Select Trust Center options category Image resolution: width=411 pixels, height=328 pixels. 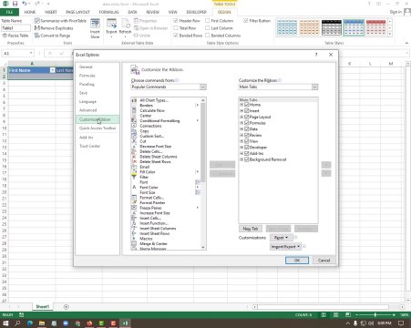[89, 146]
